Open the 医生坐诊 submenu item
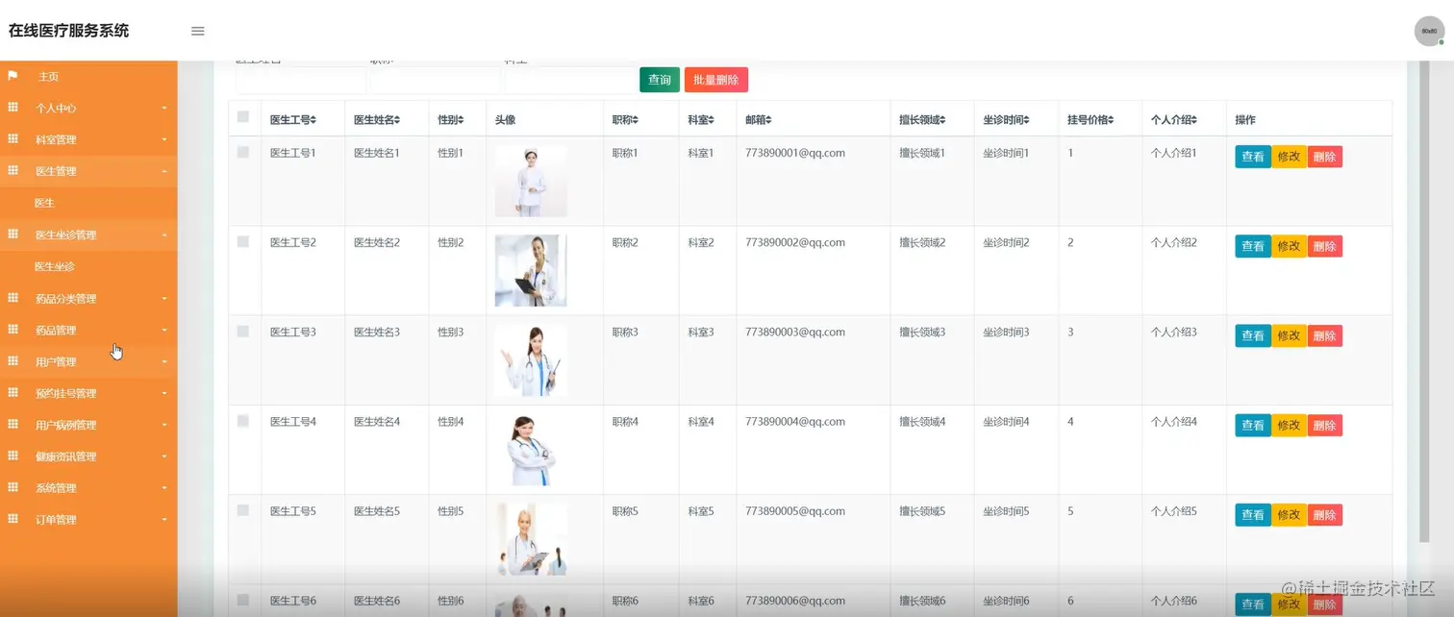The image size is (1454, 617). (x=54, y=266)
